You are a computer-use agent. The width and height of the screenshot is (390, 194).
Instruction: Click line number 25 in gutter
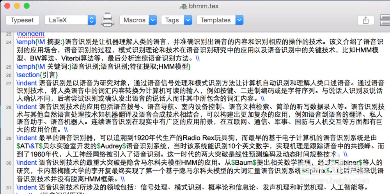9,67
